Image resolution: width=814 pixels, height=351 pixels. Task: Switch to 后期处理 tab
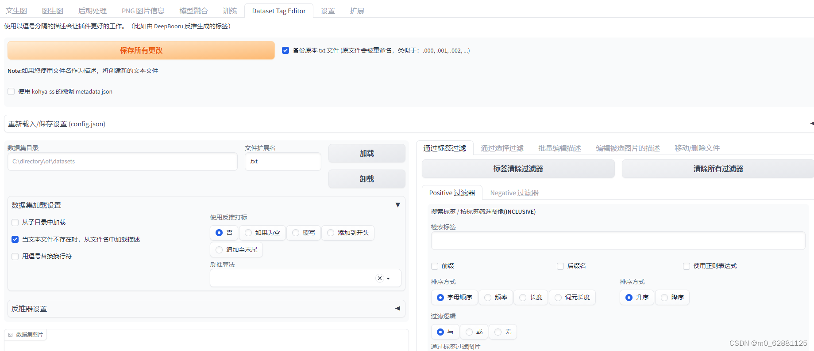93,11
